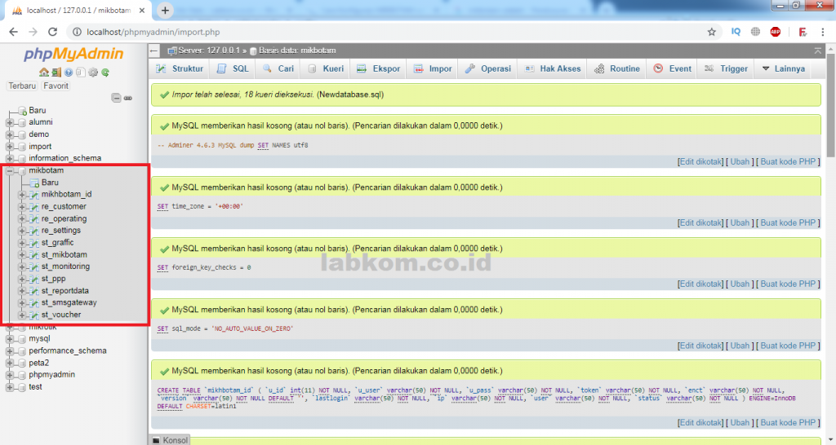Expand the information_schema database node
Viewport: 836px width, 445px height.
10,159
